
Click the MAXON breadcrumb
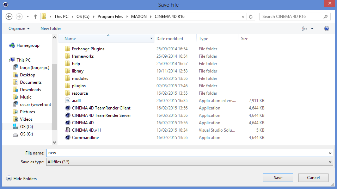coord(139,17)
